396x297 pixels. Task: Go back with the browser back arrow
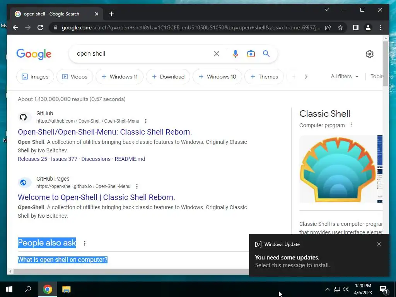15,27
